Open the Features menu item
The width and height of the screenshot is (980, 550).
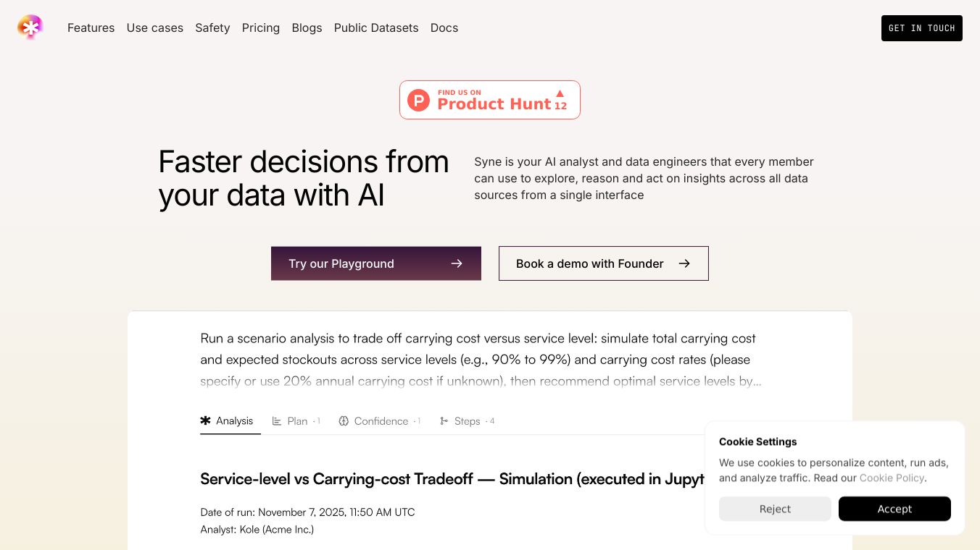click(91, 27)
